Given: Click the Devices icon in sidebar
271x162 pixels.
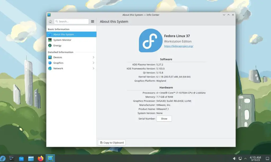Looking at the screenshot, I should 50,57.
